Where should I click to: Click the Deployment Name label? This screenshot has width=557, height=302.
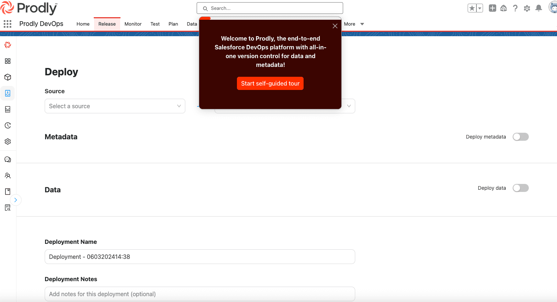tap(71, 242)
